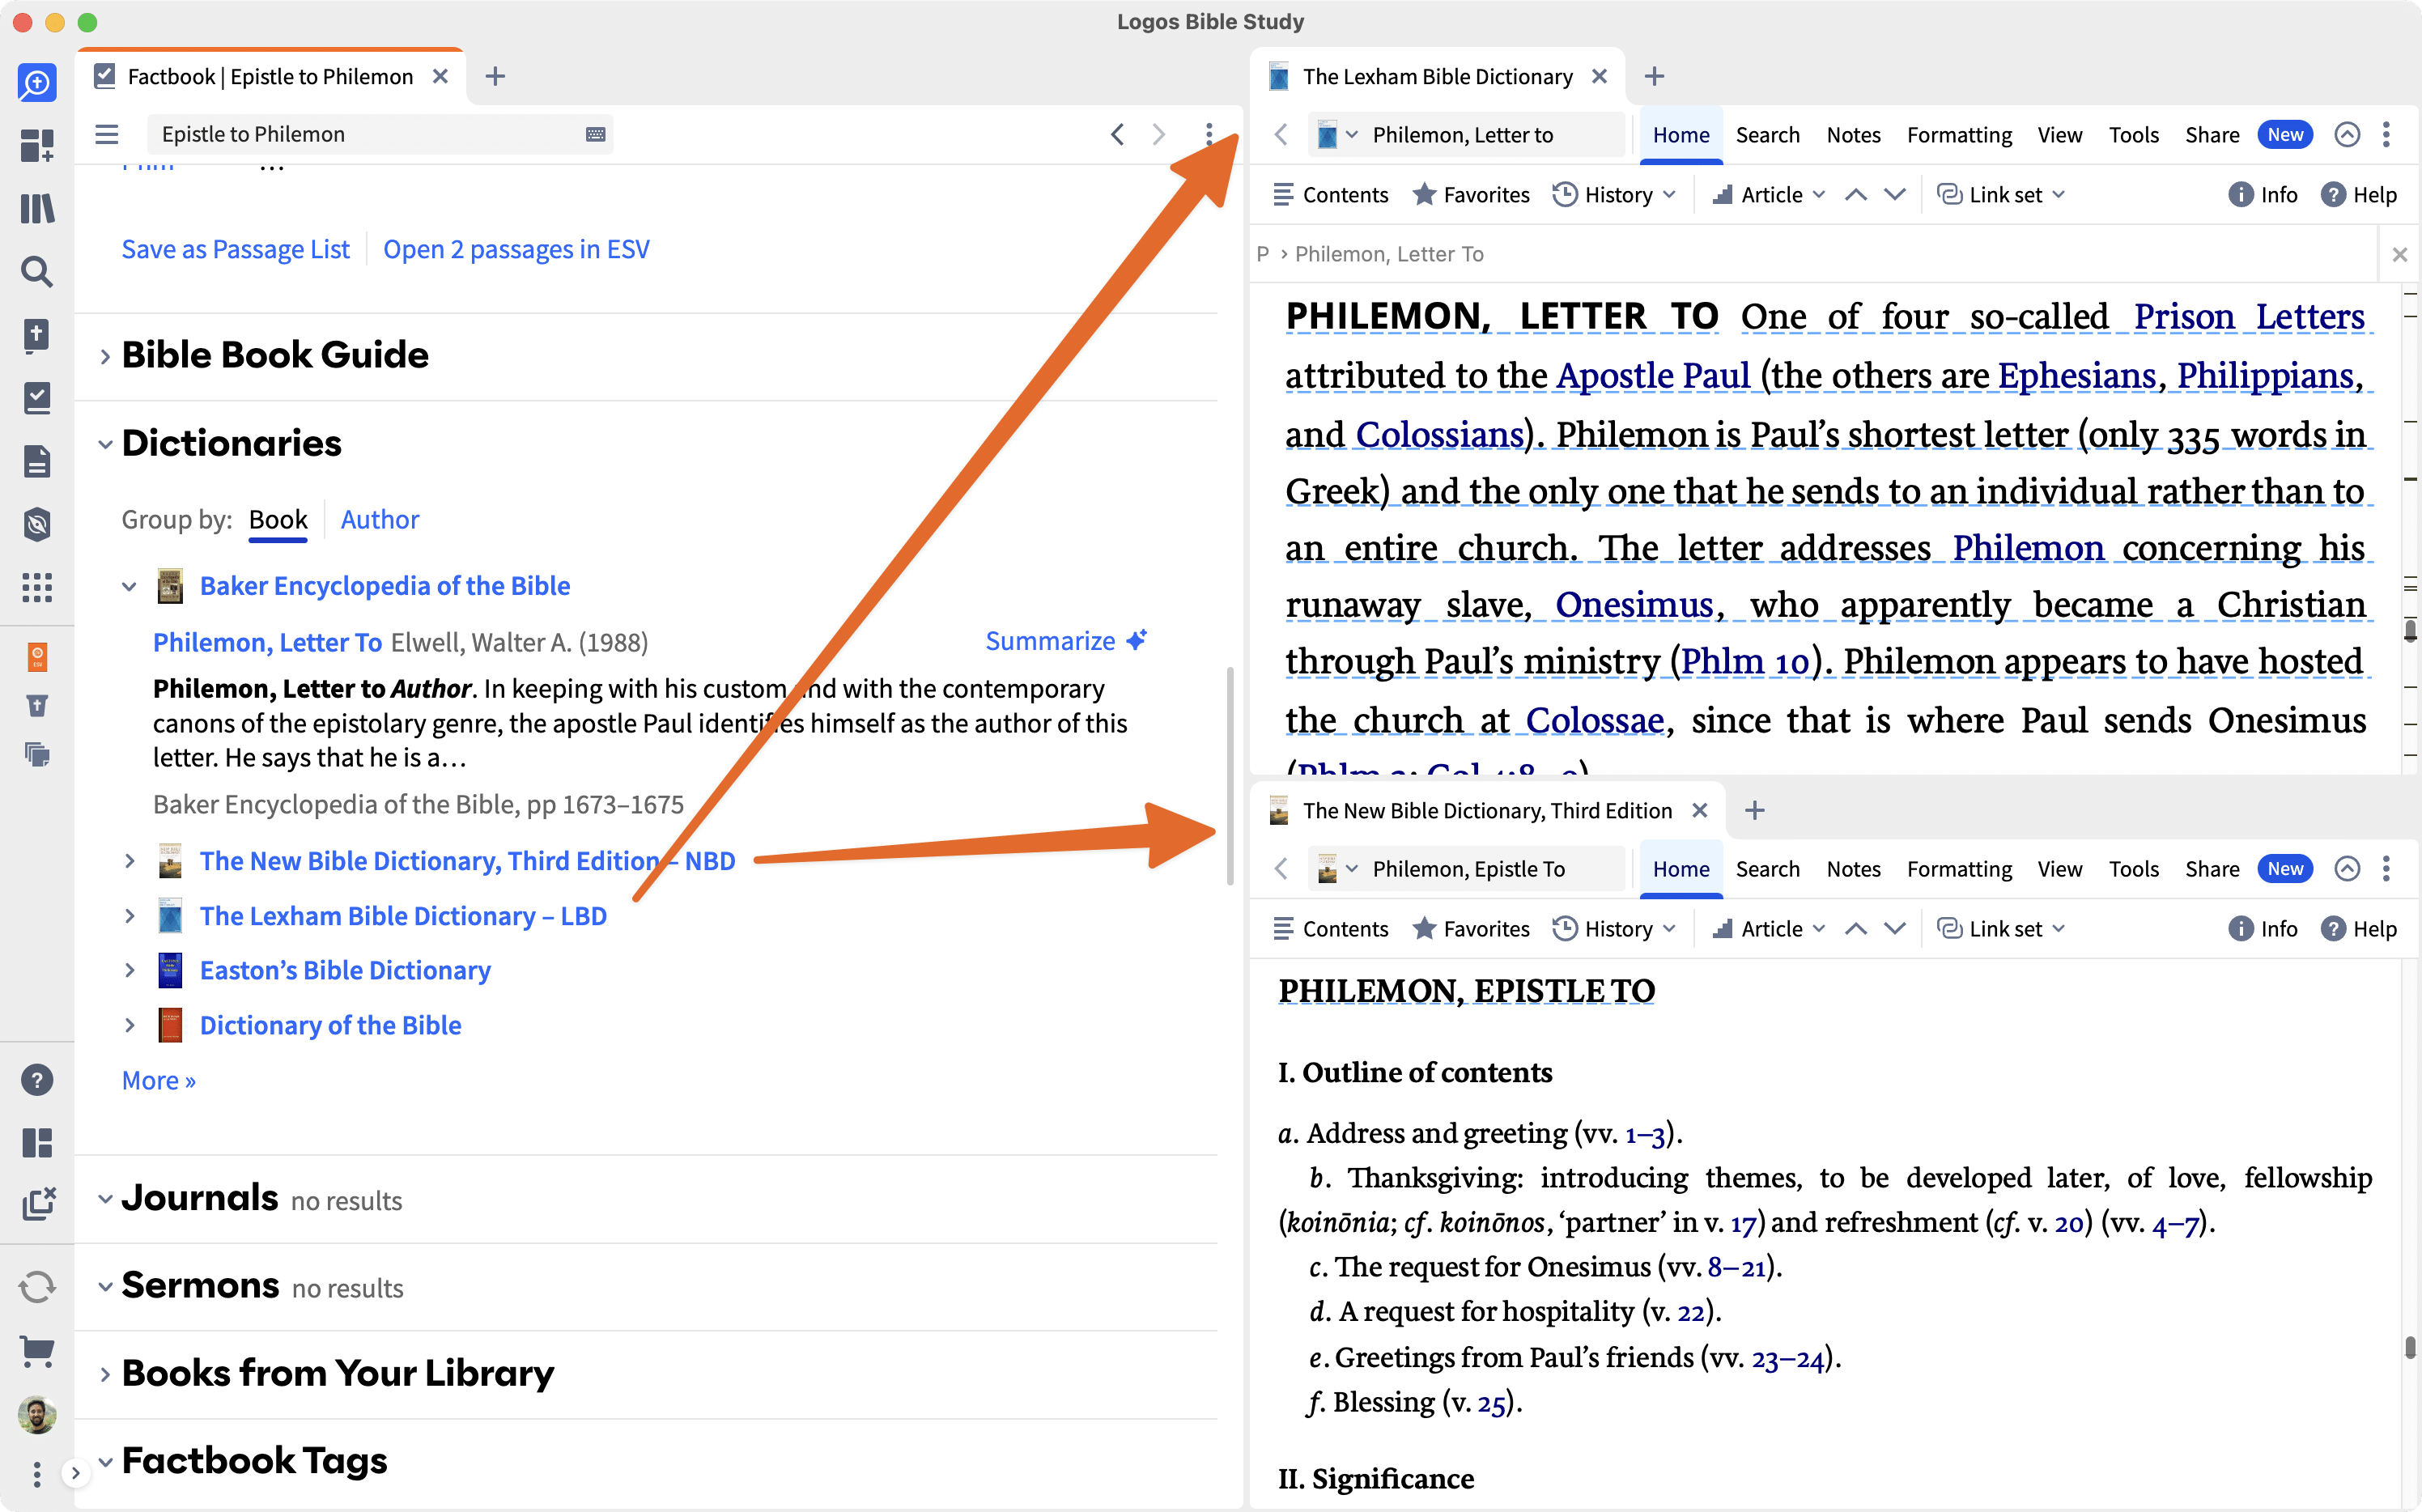Viewport: 2422px width, 1512px height.
Task: Open the applications grid icon in sidebar
Action: pyautogui.click(x=37, y=587)
